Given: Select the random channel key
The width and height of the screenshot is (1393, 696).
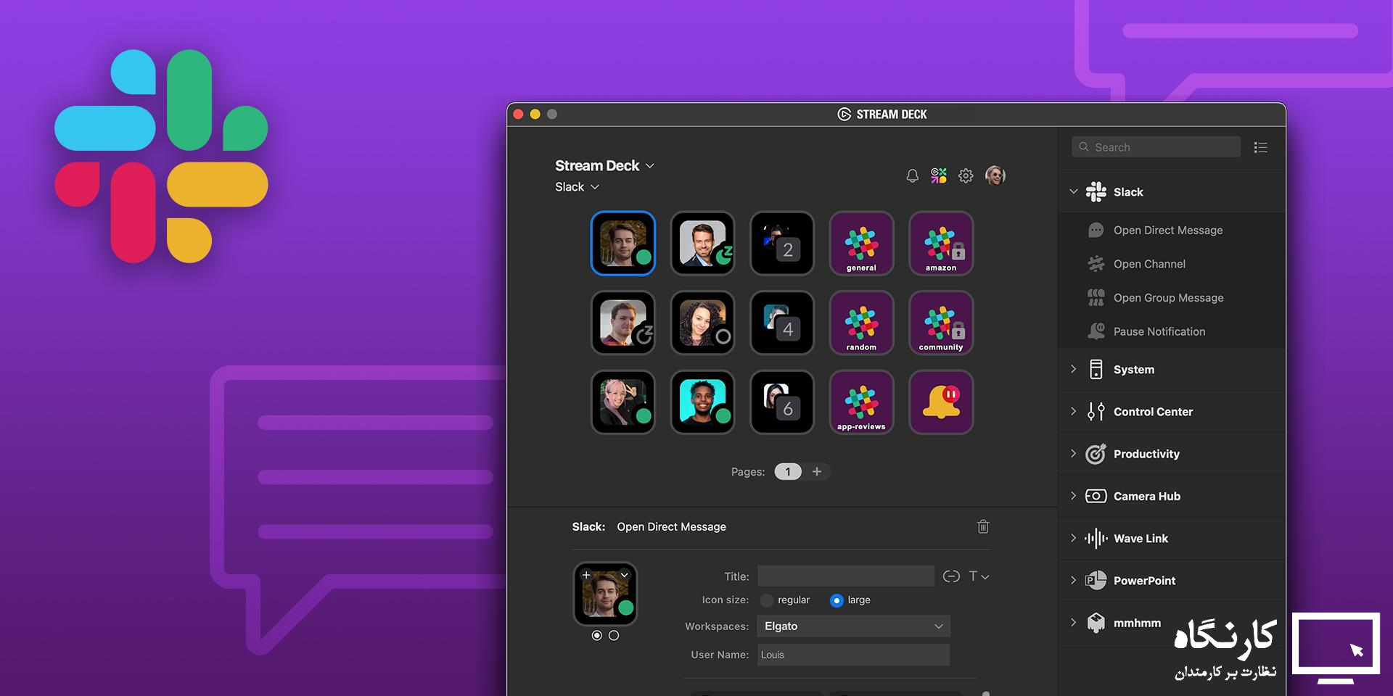Looking at the screenshot, I should 861,323.
